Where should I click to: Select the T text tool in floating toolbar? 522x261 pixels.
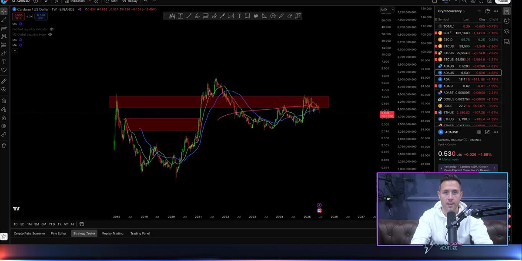tap(239, 16)
